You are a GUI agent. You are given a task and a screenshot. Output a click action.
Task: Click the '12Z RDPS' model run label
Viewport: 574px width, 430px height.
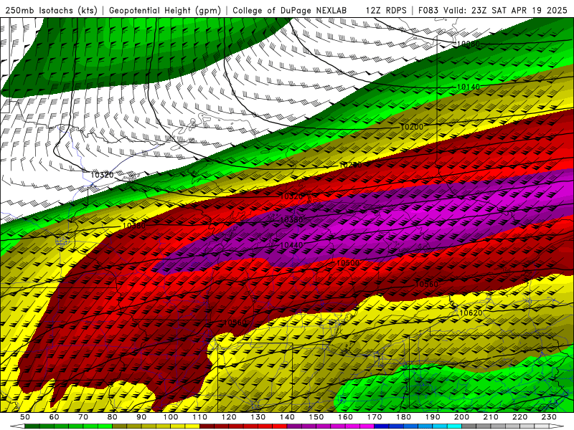386,10
